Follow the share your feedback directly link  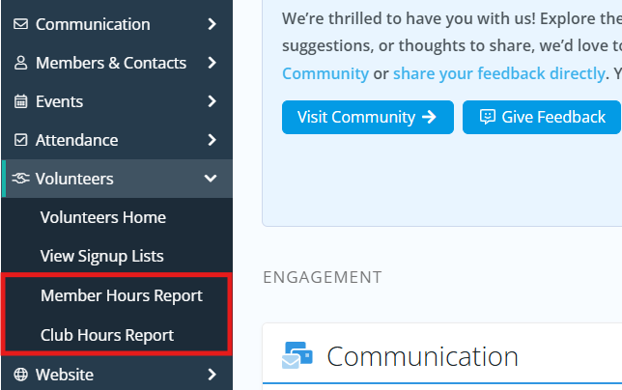click(x=499, y=73)
